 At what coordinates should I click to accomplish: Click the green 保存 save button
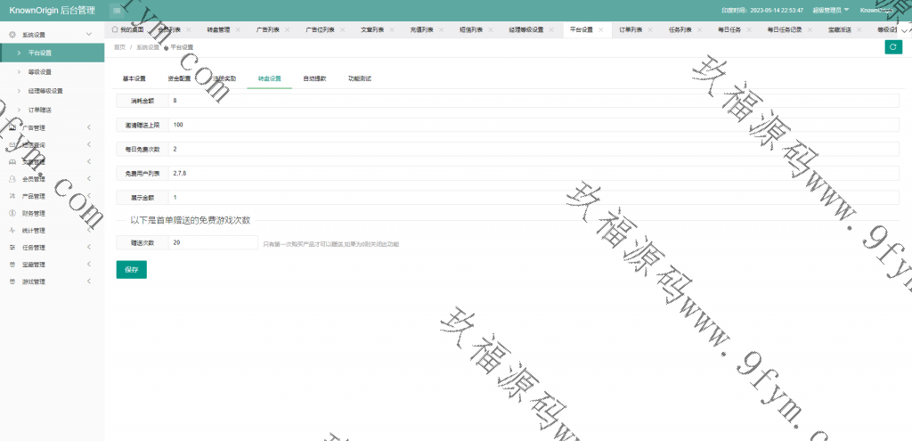131,269
